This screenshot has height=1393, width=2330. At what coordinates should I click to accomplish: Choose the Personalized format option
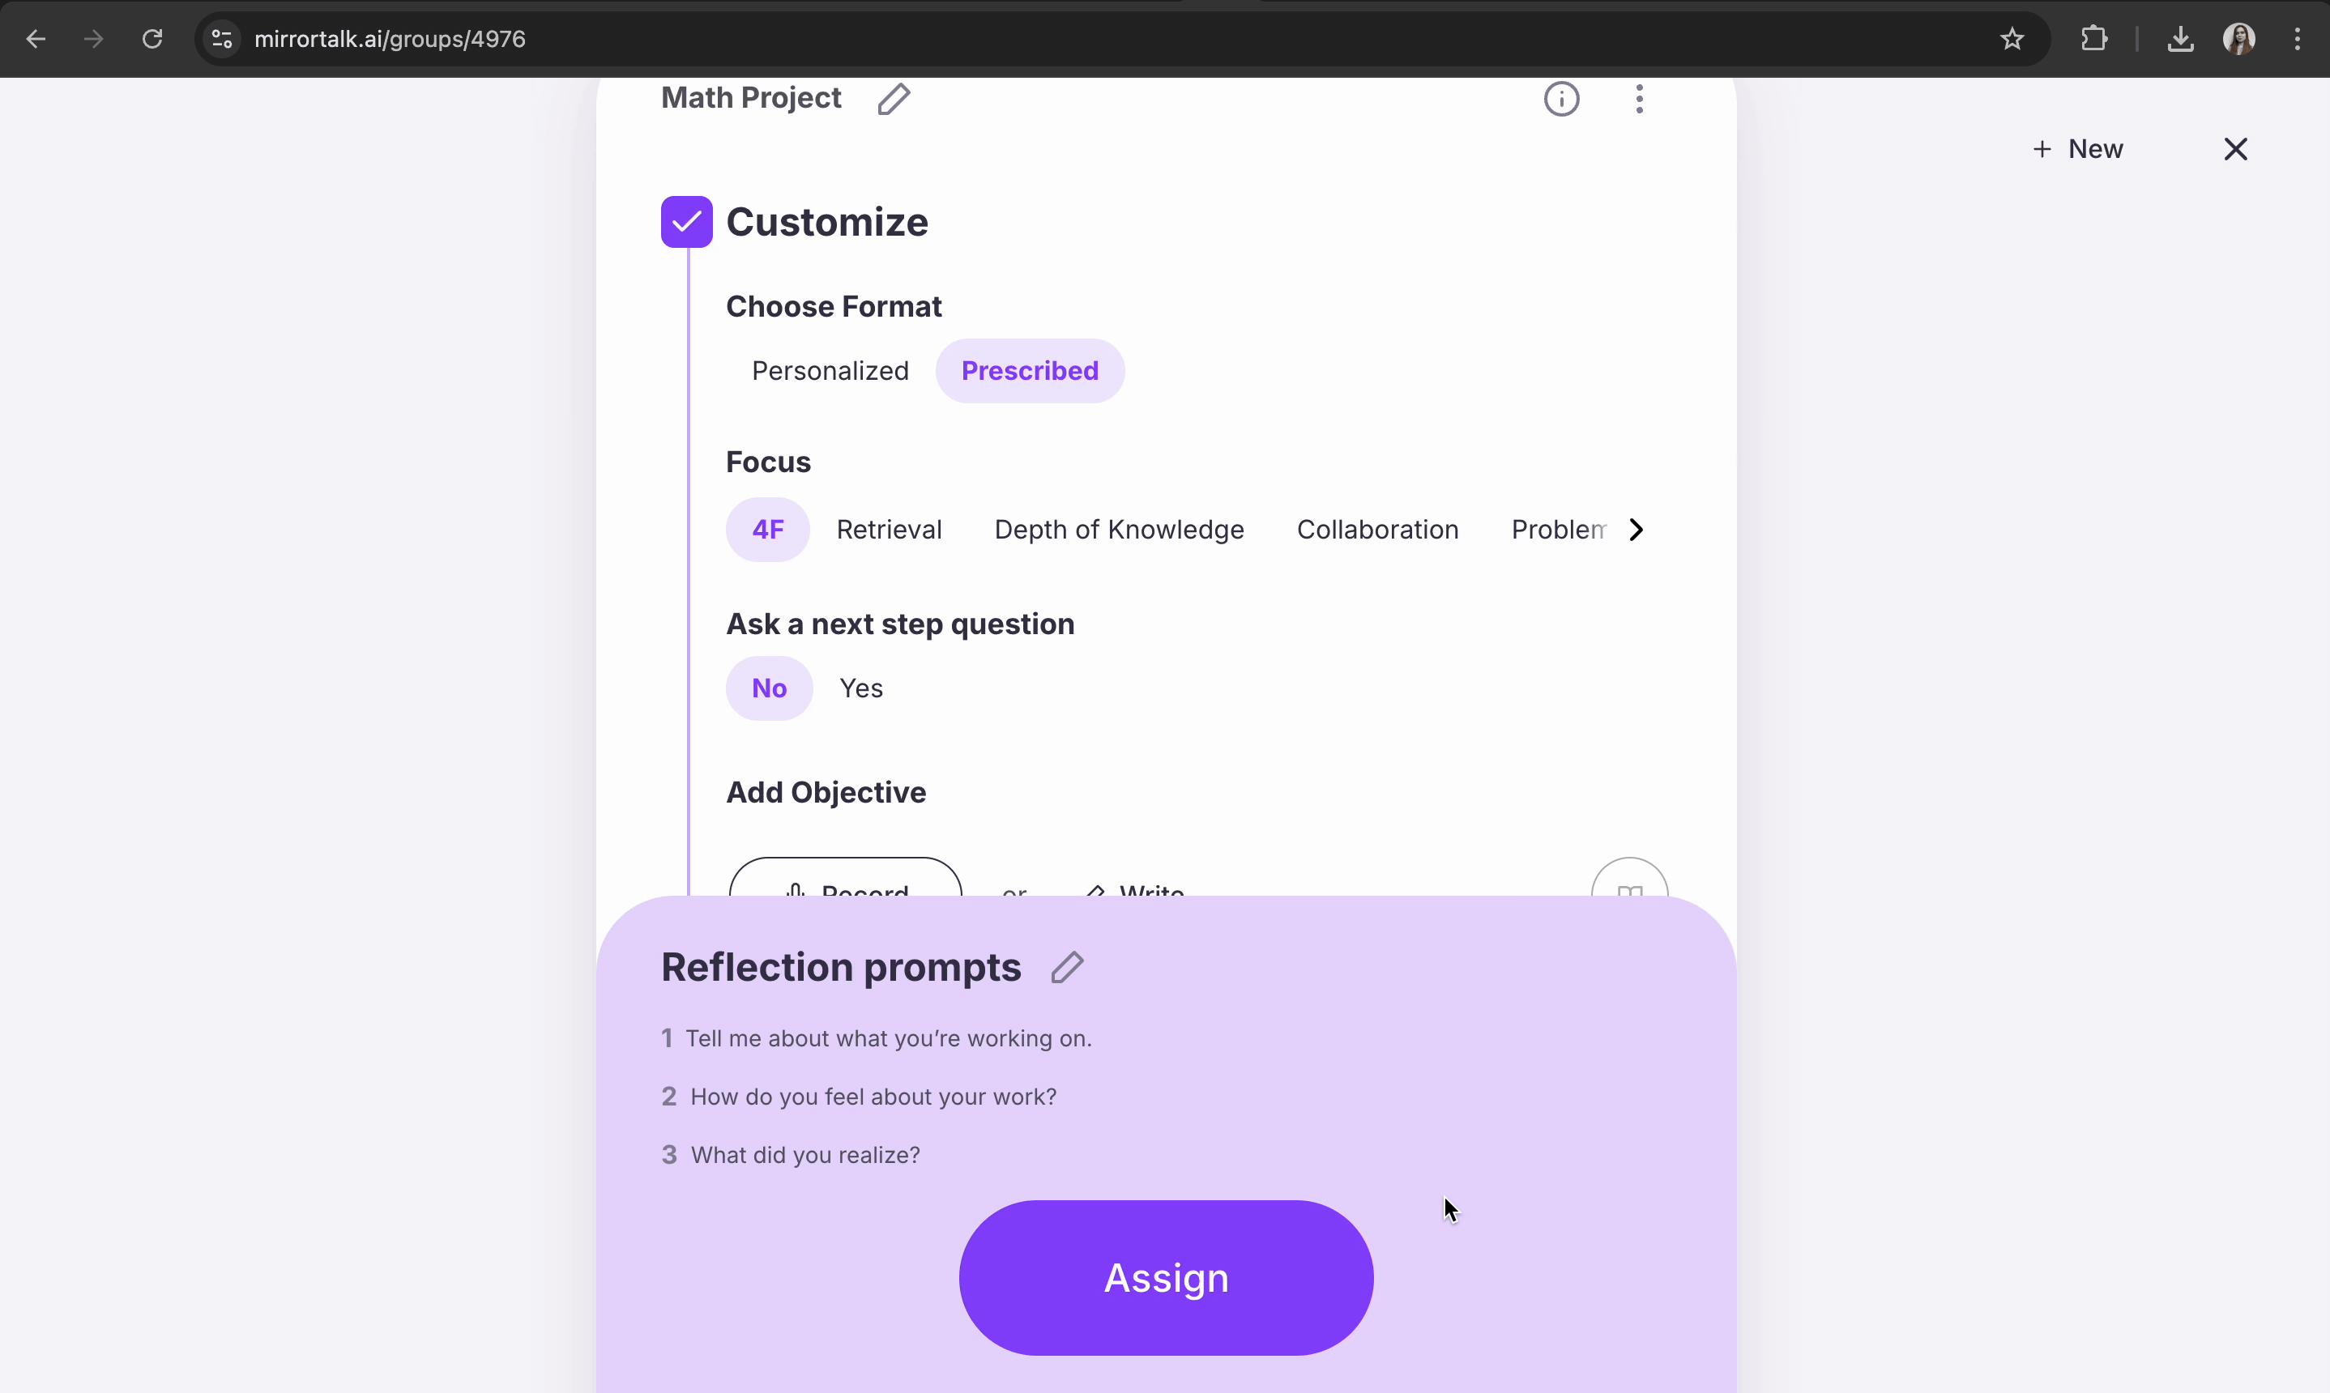830,371
